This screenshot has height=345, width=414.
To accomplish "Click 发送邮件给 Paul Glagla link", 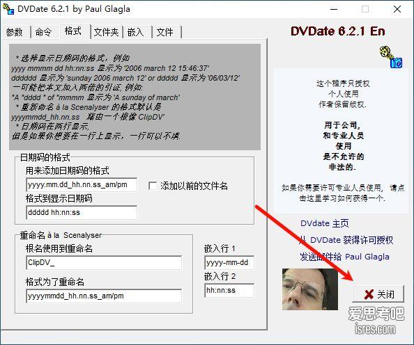I will click(x=344, y=257).
